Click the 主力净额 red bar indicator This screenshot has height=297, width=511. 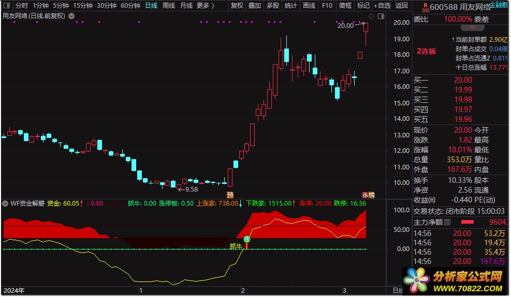468,222
